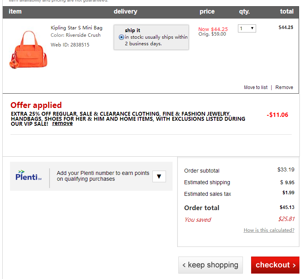301x279 pixels.
Task: Click the "delivery" column header
Action: [x=125, y=12]
